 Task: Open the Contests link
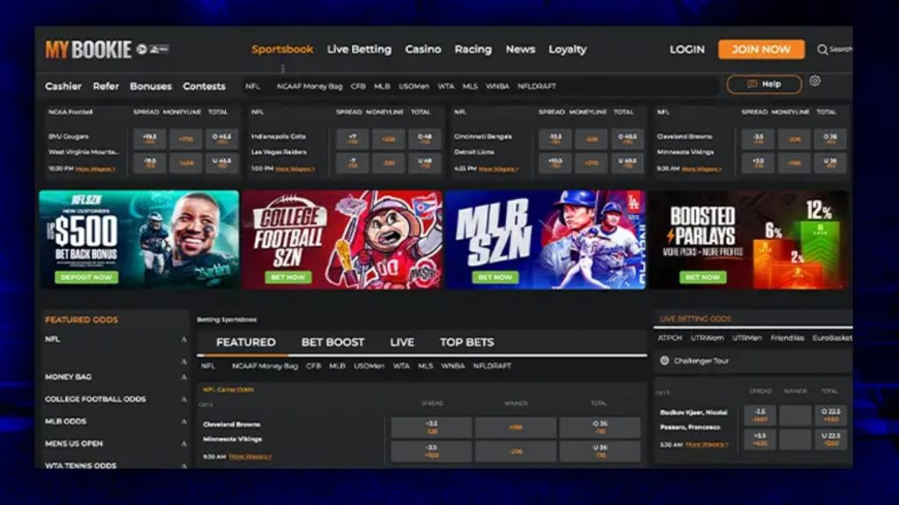pos(204,86)
